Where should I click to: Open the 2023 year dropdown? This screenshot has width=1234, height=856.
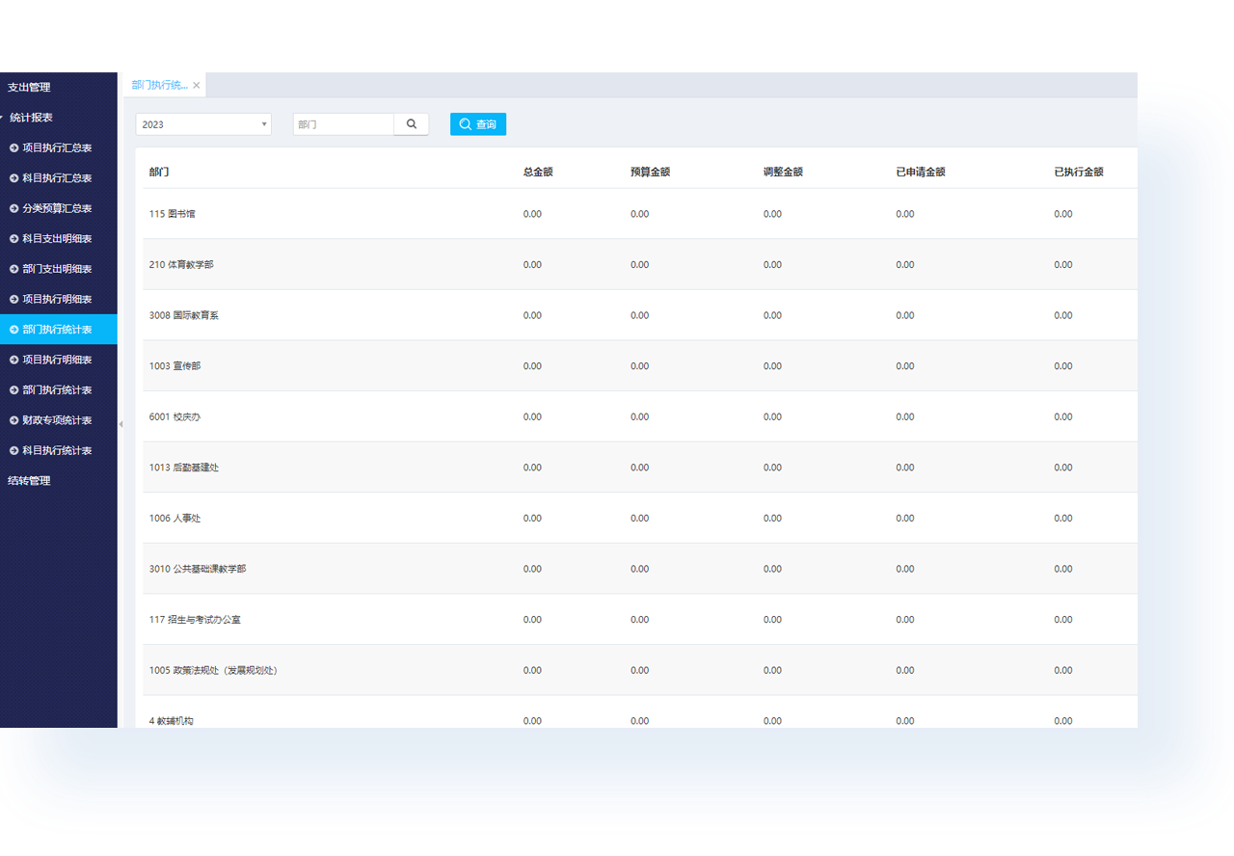pyautogui.click(x=203, y=124)
